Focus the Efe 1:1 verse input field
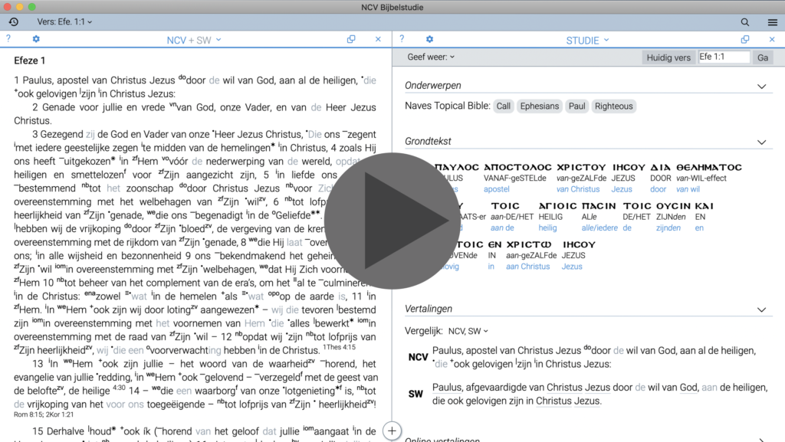Image resolution: width=785 pixels, height=442 pixels. click(724, 57)
